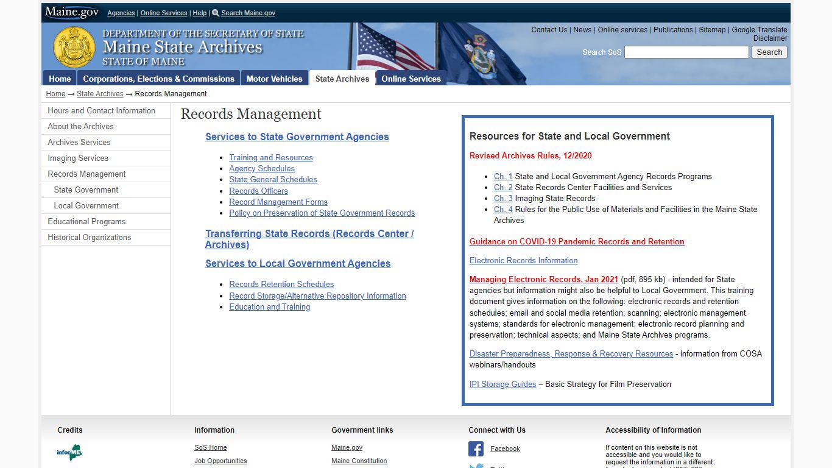The height and width of the screenshot is (468, 832).
Task: Go to State Archives breadcrumb link
Action: tap(100, 94)
